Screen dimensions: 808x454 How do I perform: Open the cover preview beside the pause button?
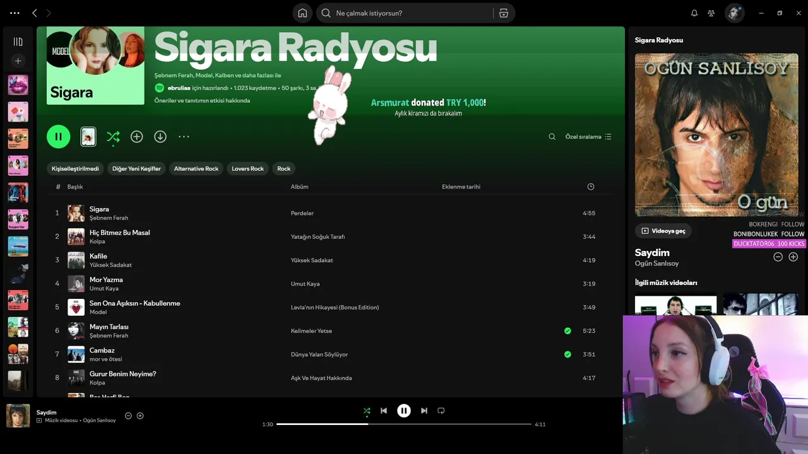(88, 136)
